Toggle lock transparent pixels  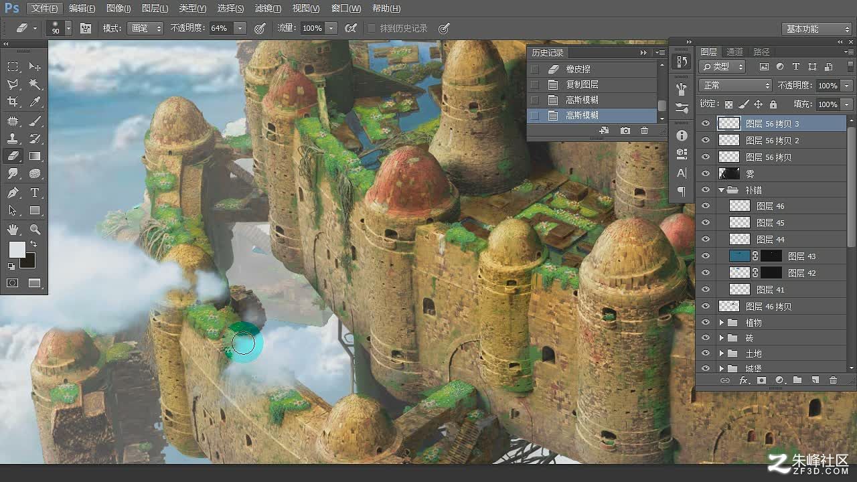(x=729, y=104)
